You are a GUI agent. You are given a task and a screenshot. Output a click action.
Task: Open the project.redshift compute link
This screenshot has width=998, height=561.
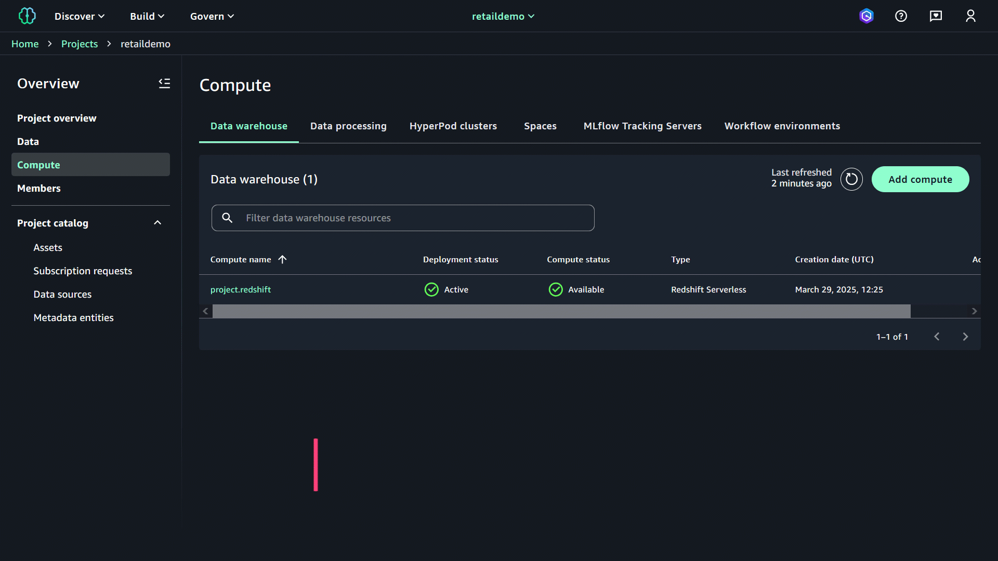click(240, 289)
